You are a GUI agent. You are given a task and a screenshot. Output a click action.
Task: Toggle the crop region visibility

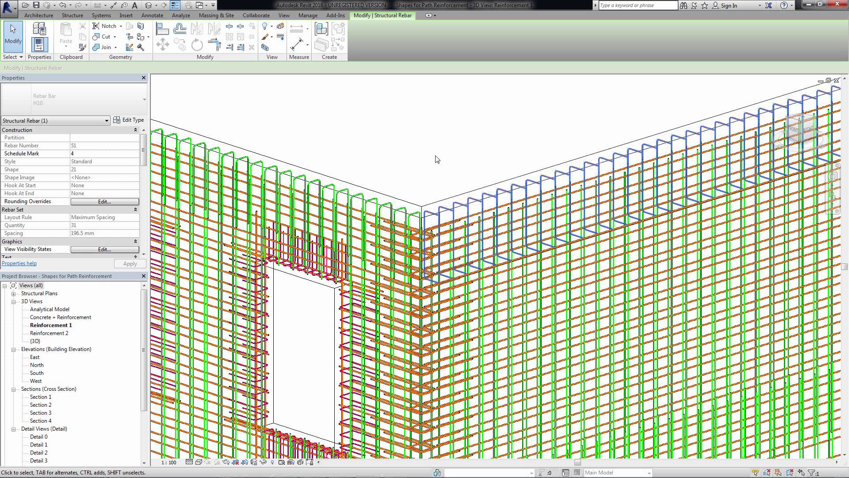[x=245, y=463]
